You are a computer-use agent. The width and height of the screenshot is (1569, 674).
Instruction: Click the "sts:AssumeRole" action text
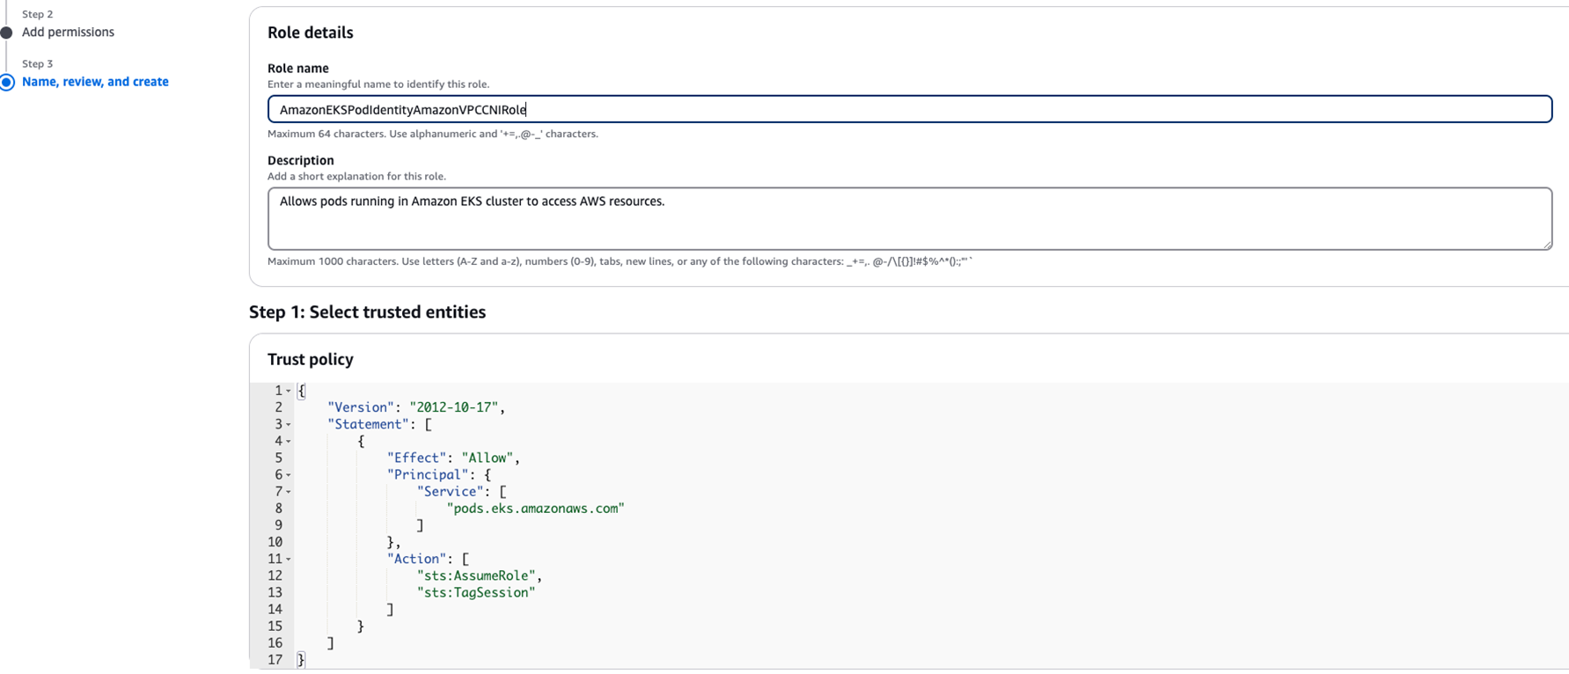click(x=476, y=575)
